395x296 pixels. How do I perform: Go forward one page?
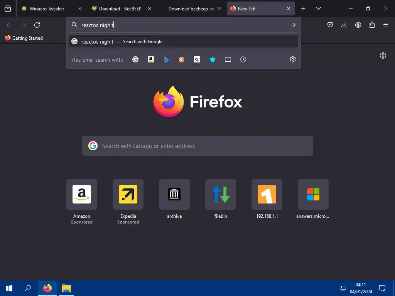pyautogui.click(x=23, y=25)
